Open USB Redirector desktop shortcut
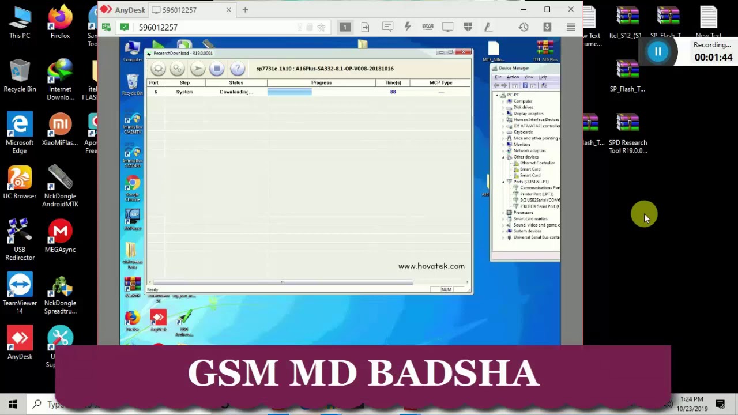 (x=20, y=240)
